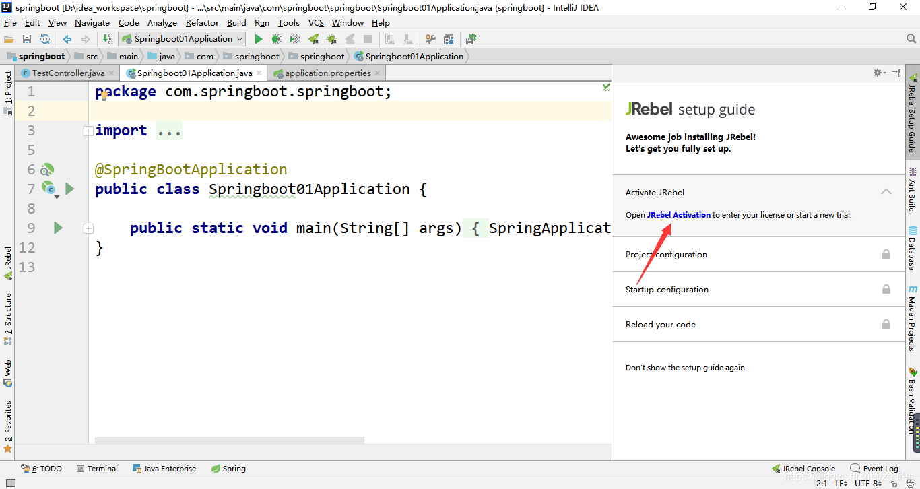Open the Favorites tool window
Image resolution: width=920 pixels, height=489 pixels.
[x=7, y=427]
